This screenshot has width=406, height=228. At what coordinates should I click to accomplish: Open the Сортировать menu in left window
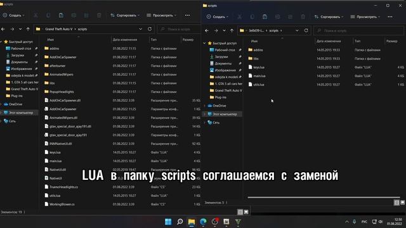pos(125,15)
